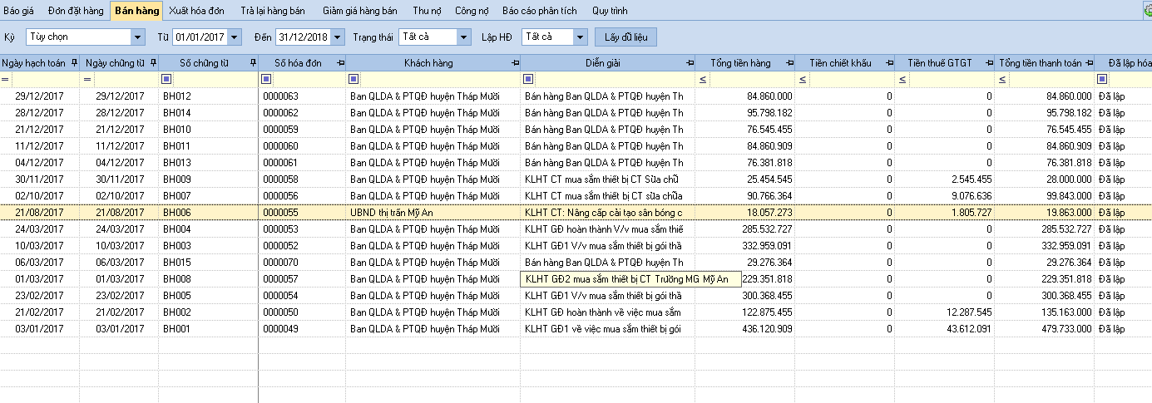The width and height of the screenshot is (1152, 403).
Task: Pin the Diễn giải column
Action: pyautogui.click(x=690, y=63)
